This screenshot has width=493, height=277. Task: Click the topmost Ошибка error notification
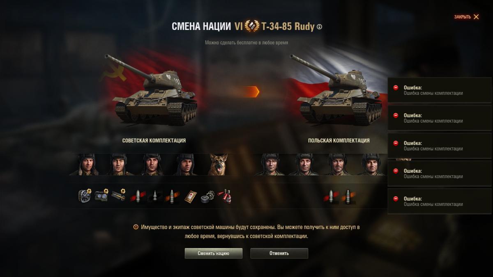pyautogui.click(x=440, y=90)
